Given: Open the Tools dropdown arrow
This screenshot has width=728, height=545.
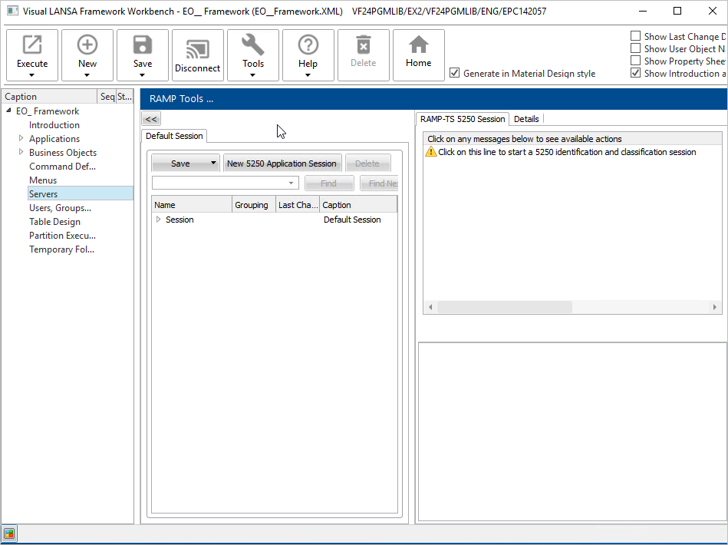Looking at the screenshot, I should click(252, 74).
